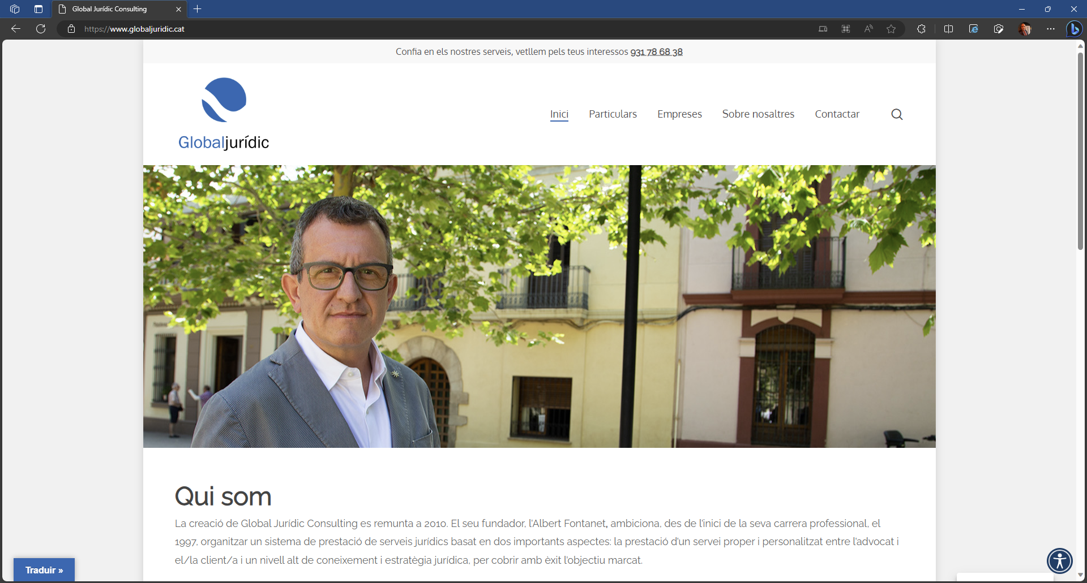1087x583 pixels.
Task: Add this page to favorites
Action: pos(891,29)
